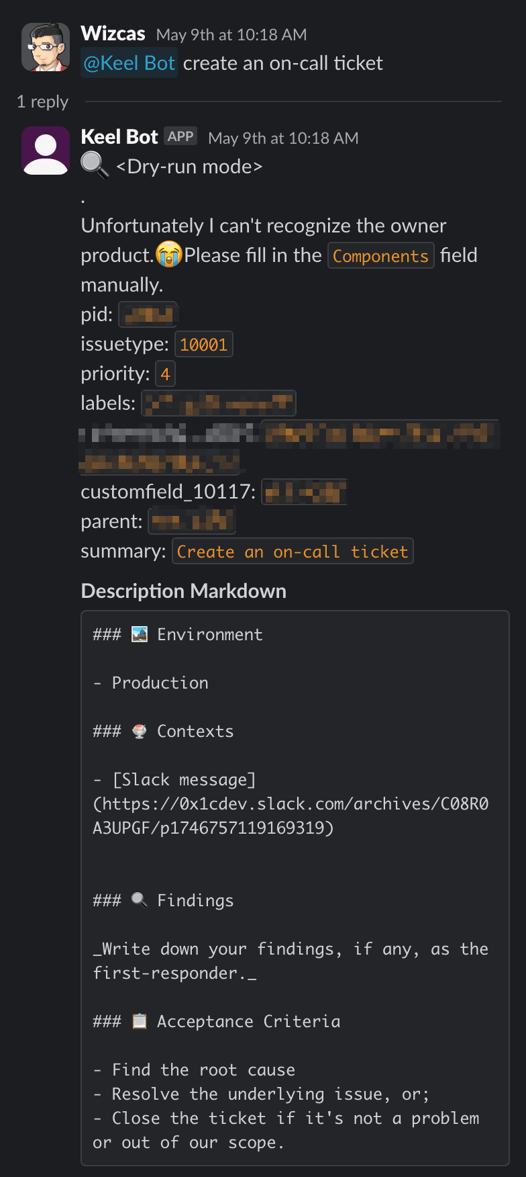Select the 10001 issuetype value
Screen dimensions: 526x1177
click(203, 345)
